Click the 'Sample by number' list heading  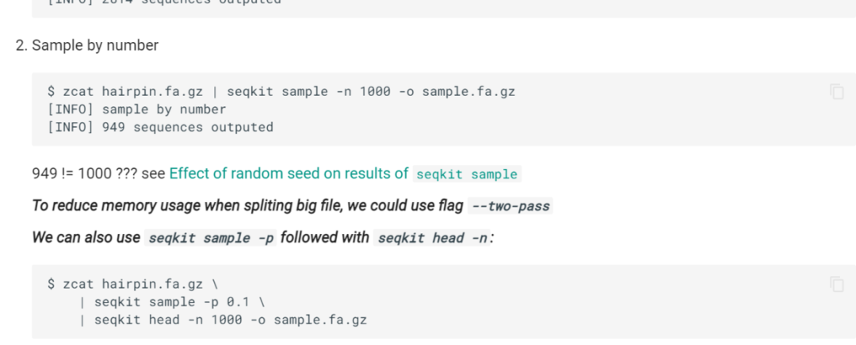click(95, 45)
